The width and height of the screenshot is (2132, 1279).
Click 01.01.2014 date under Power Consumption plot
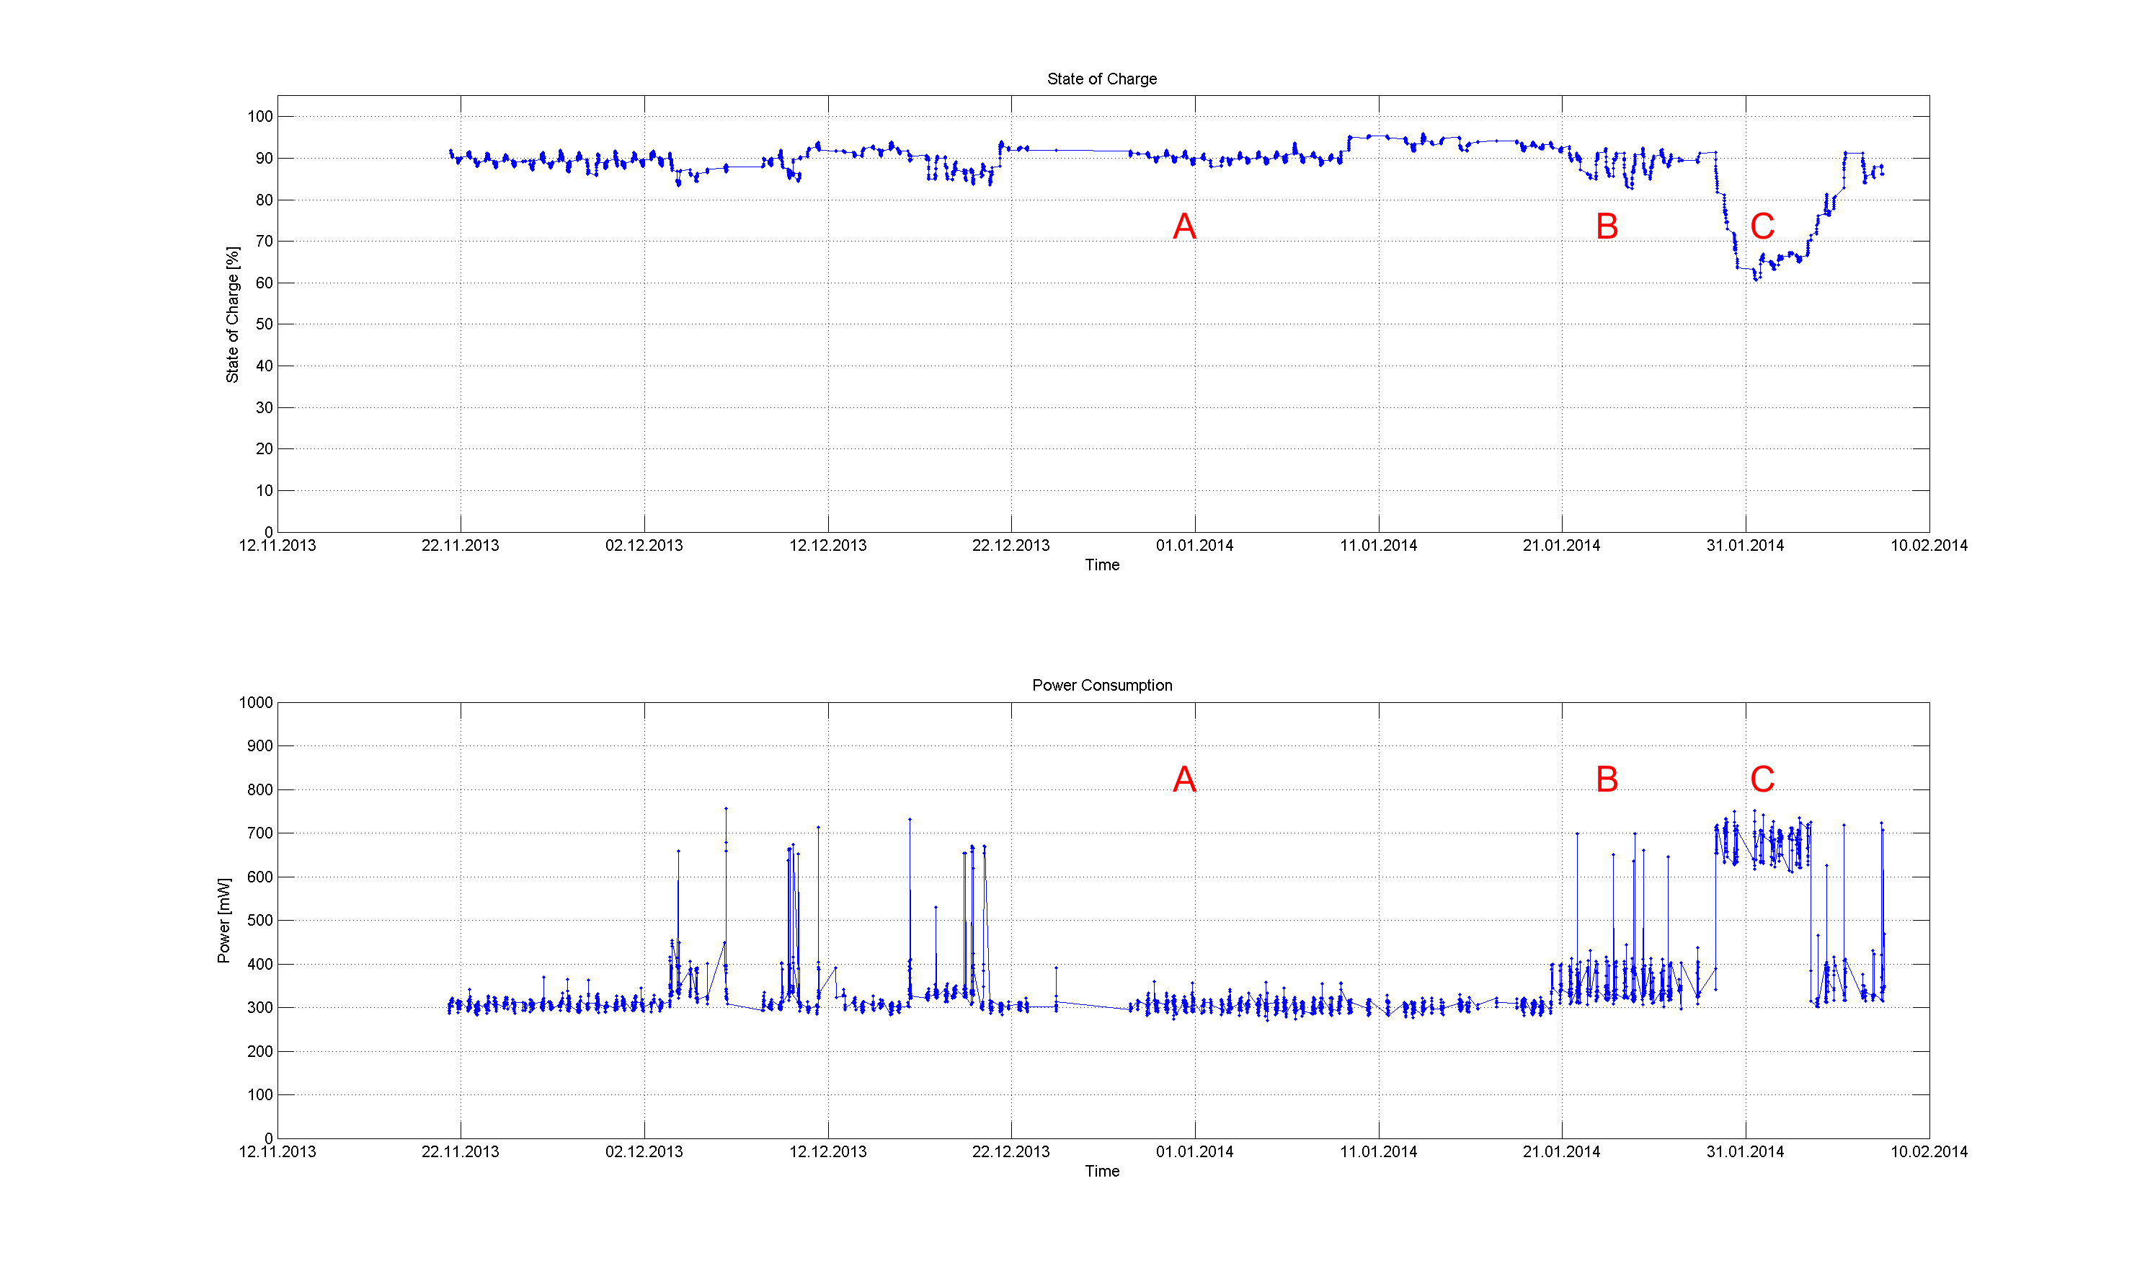[1195, 1151]
